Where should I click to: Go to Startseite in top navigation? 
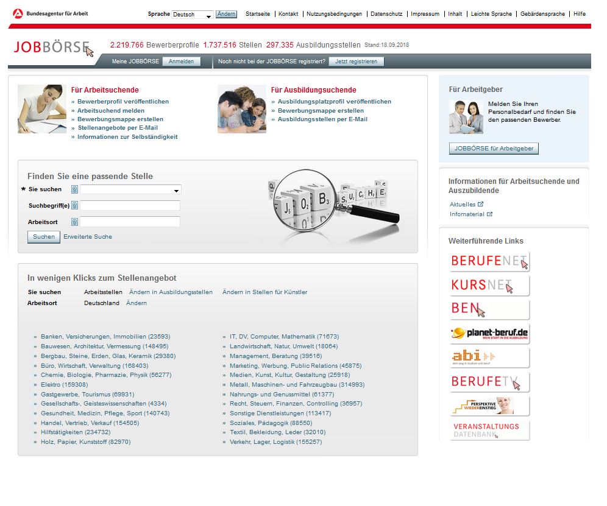[258, 14]
